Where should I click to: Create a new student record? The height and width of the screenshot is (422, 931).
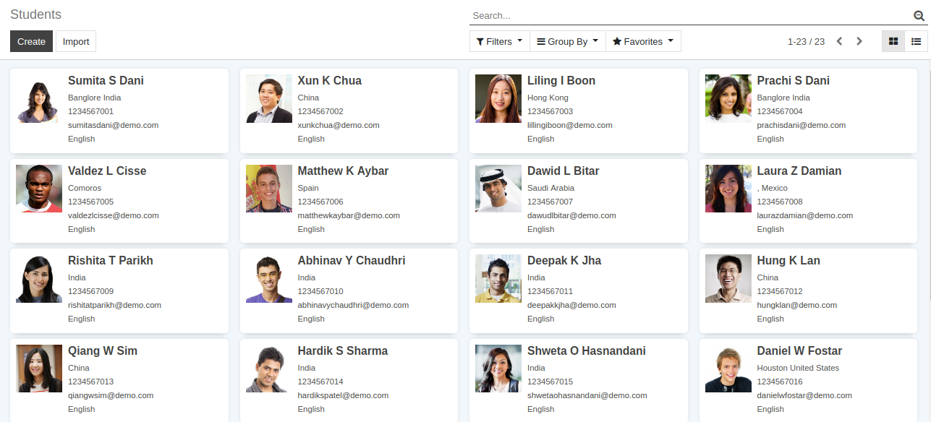pyautogui.click(x=31, y=41)
